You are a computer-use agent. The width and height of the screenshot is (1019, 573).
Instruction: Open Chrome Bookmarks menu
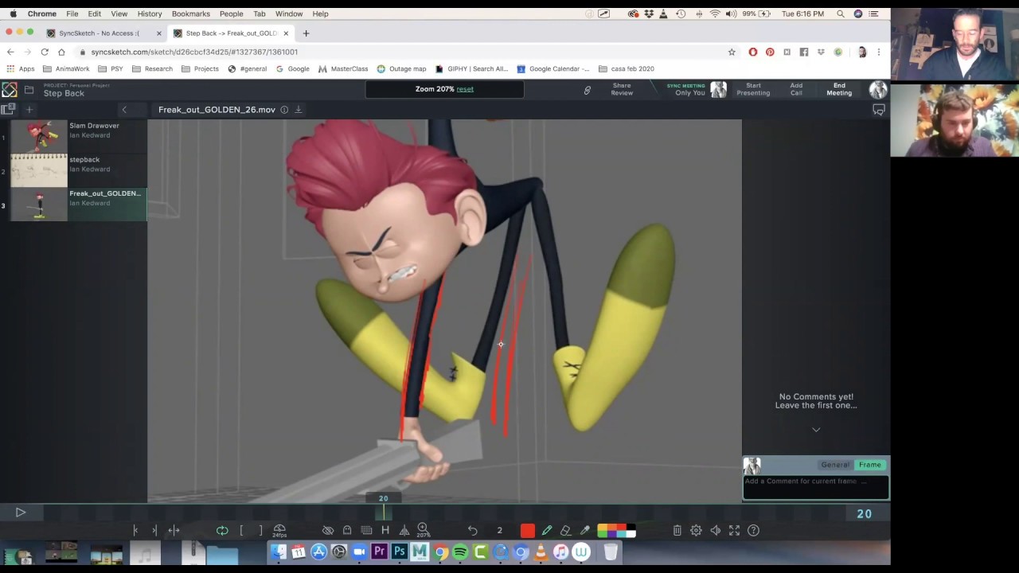191,14
